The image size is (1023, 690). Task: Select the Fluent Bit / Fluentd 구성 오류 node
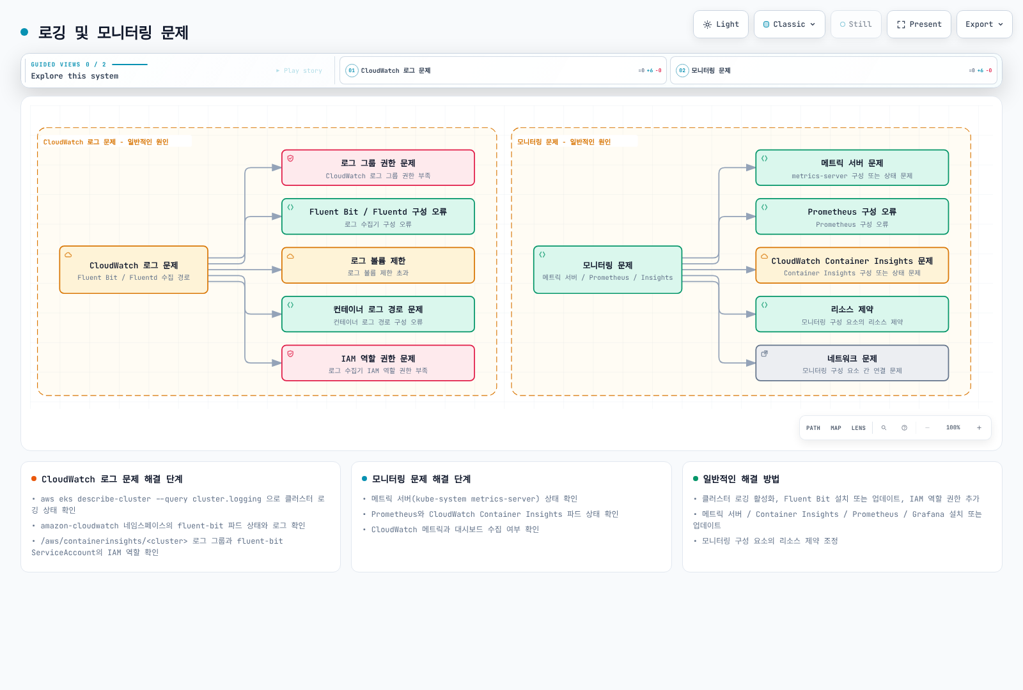pyautogui.click(x=378, y=217)
